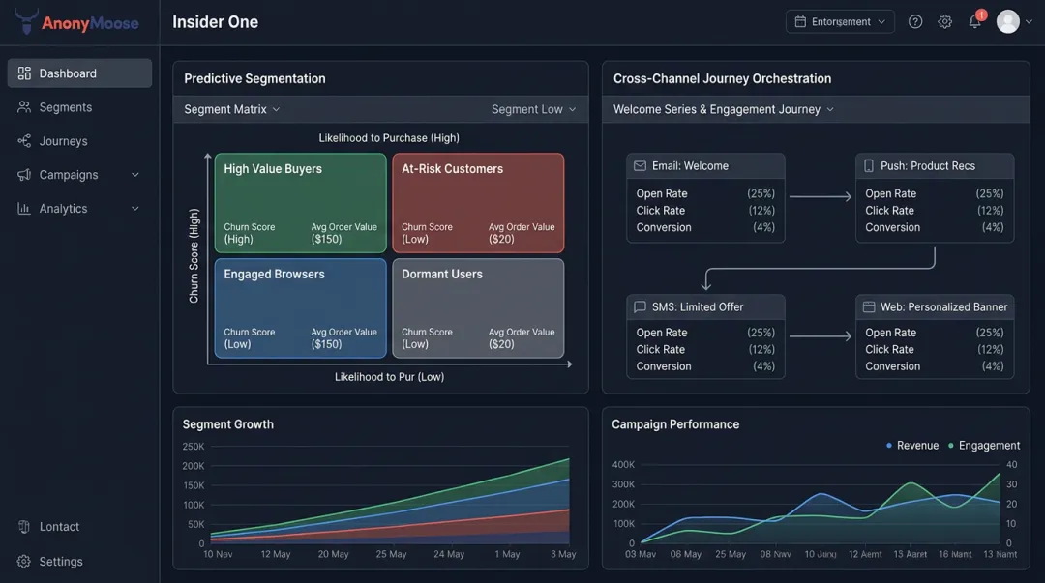Open the Email: Welcome journey step

705,198
